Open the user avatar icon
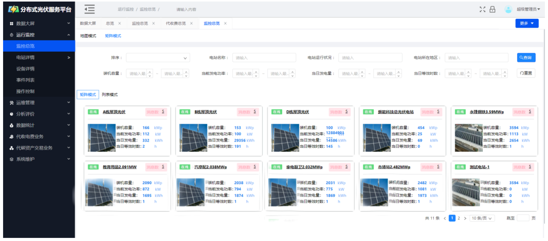The image size is (548, 241). pos(508,10)
